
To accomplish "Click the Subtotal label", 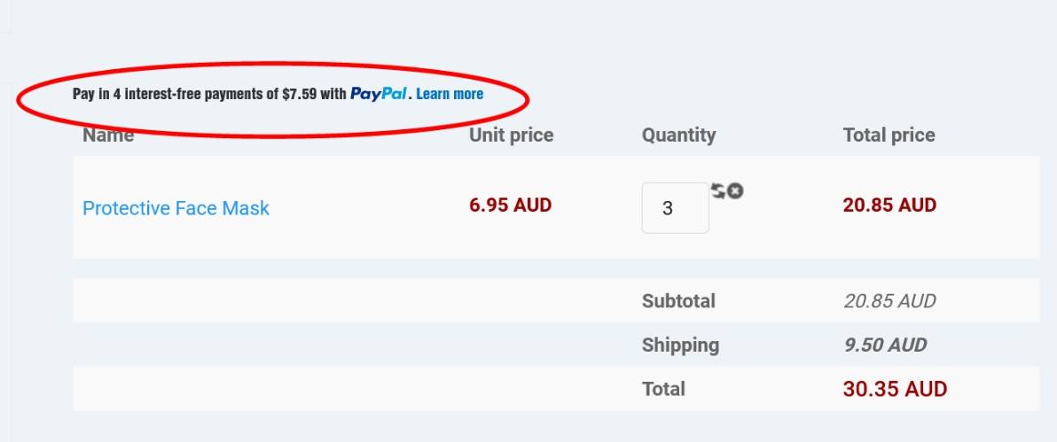I will click(678, 301).
